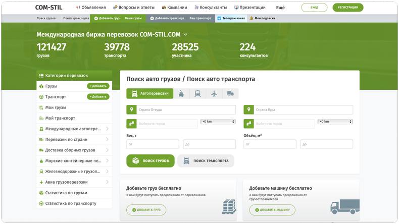Open the origin city radius +0 km dropdown
This screenshot has height=224, width=399.
click(218, 122)
